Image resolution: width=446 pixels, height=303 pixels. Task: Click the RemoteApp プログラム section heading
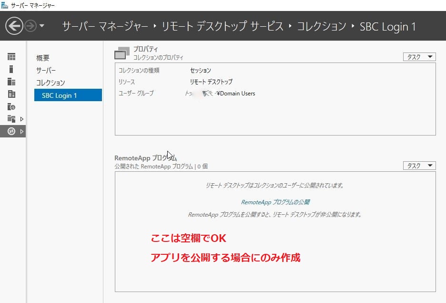145,158
